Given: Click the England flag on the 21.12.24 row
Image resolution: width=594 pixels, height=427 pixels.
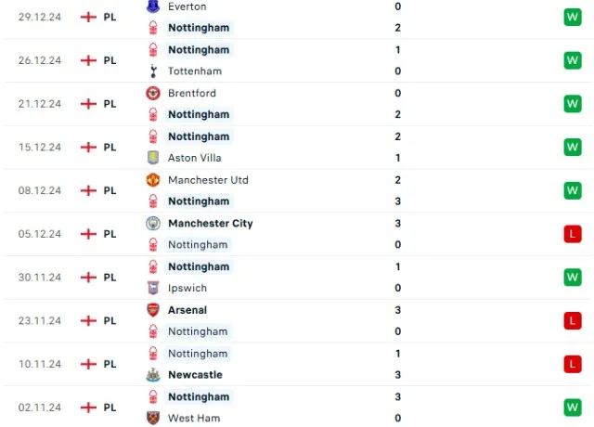Looking at the screenshot, I should [x=89, y=104].
